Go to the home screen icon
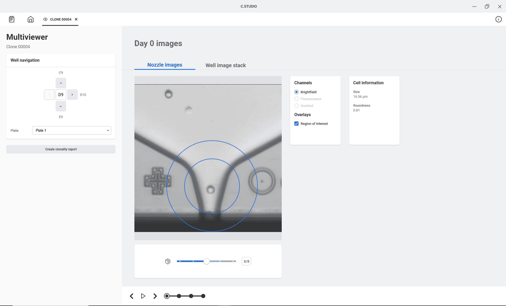Image resolution: width=506 pixels, height=306 pixels. click(31, 19)
